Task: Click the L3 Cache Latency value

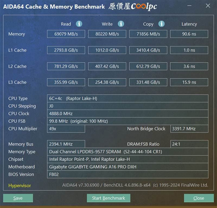Action: [x=189, y=82]
